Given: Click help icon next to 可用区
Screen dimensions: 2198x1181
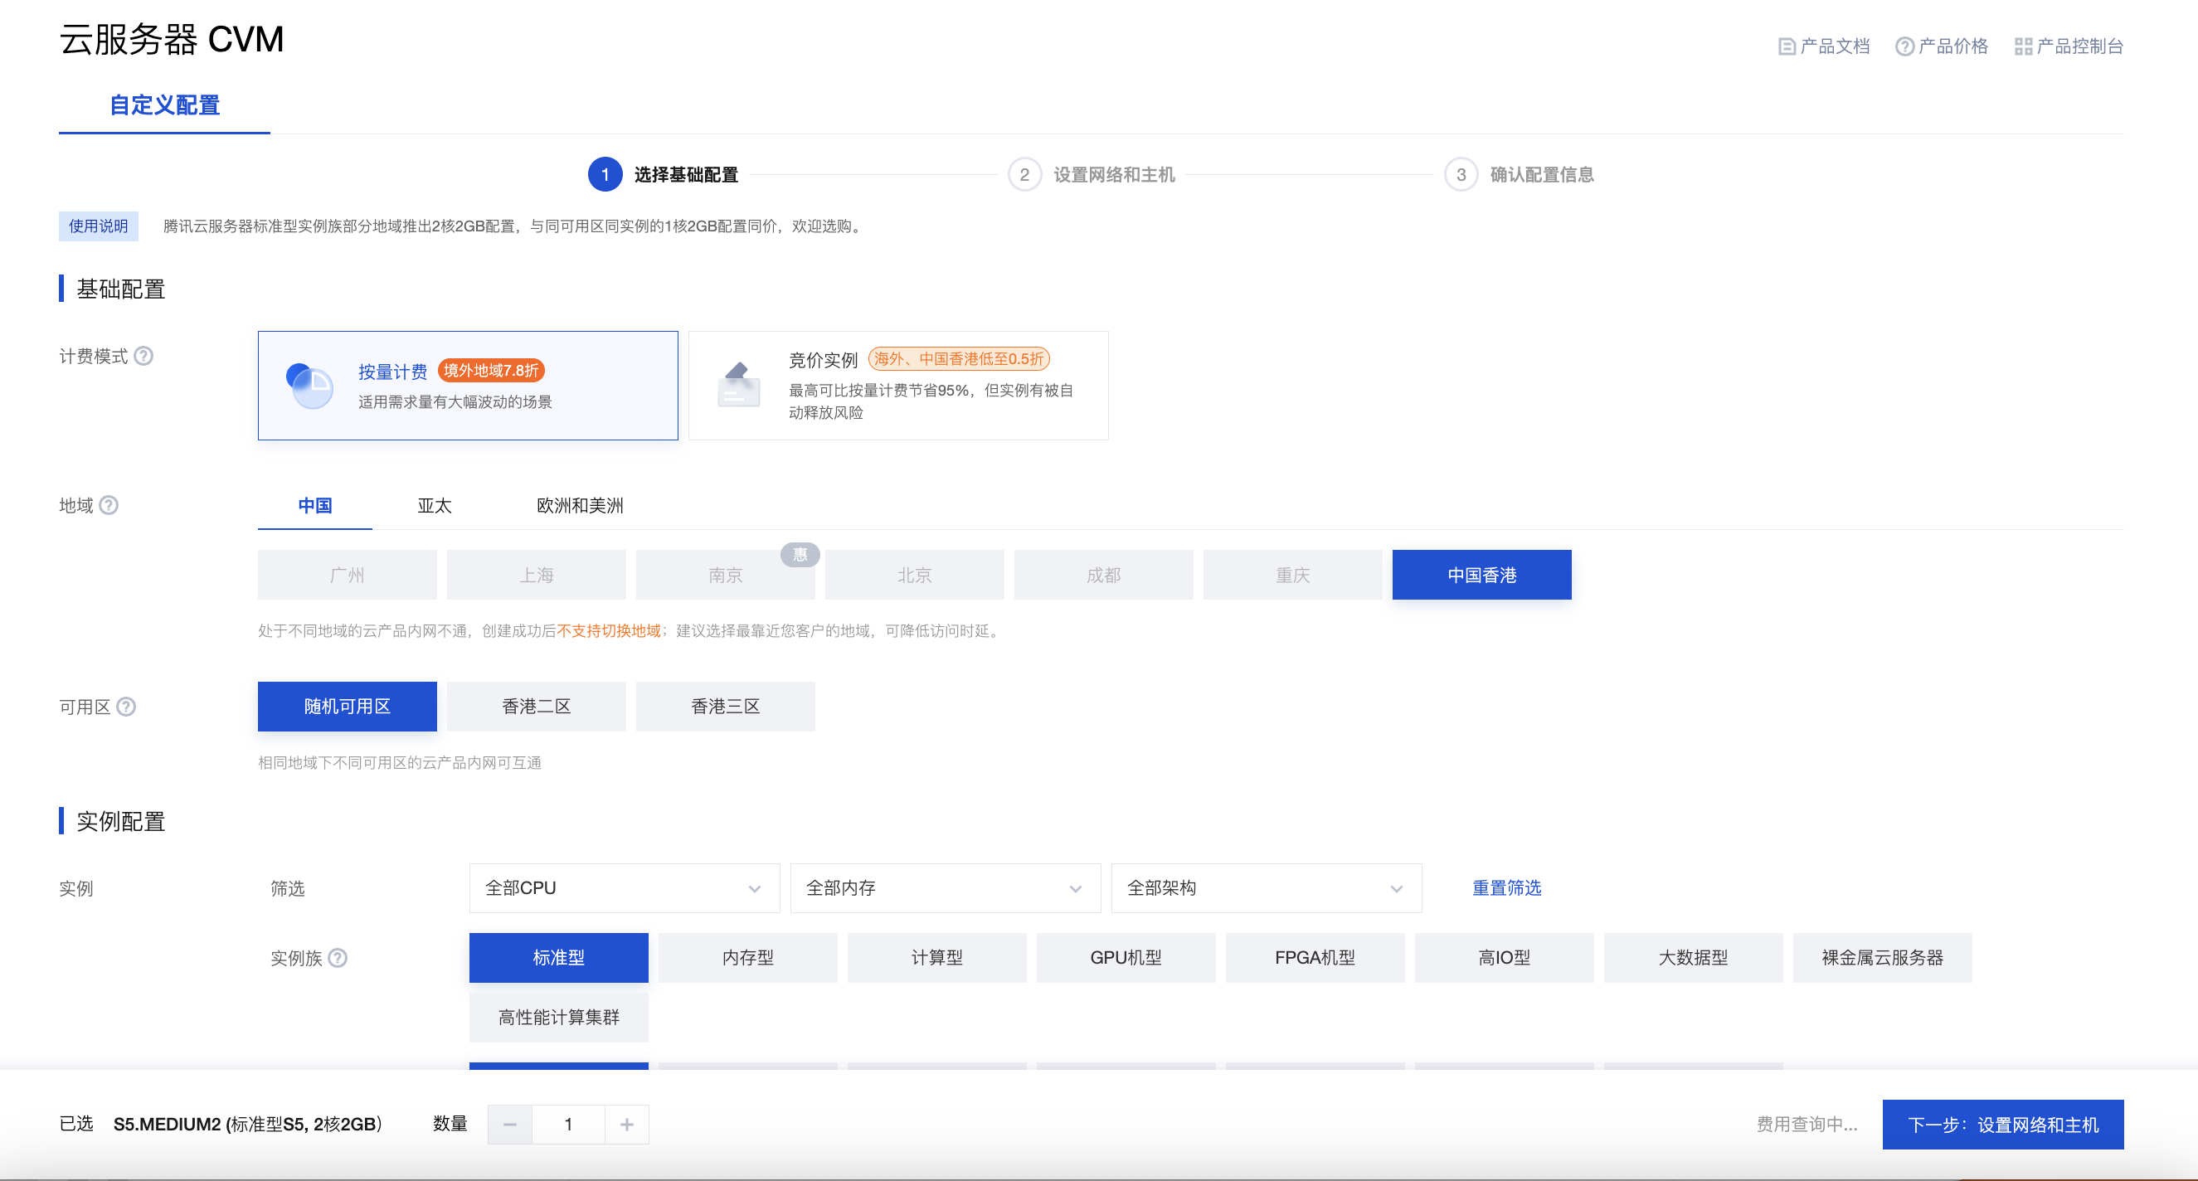Looking at the screenshot, I should (126, 707).
